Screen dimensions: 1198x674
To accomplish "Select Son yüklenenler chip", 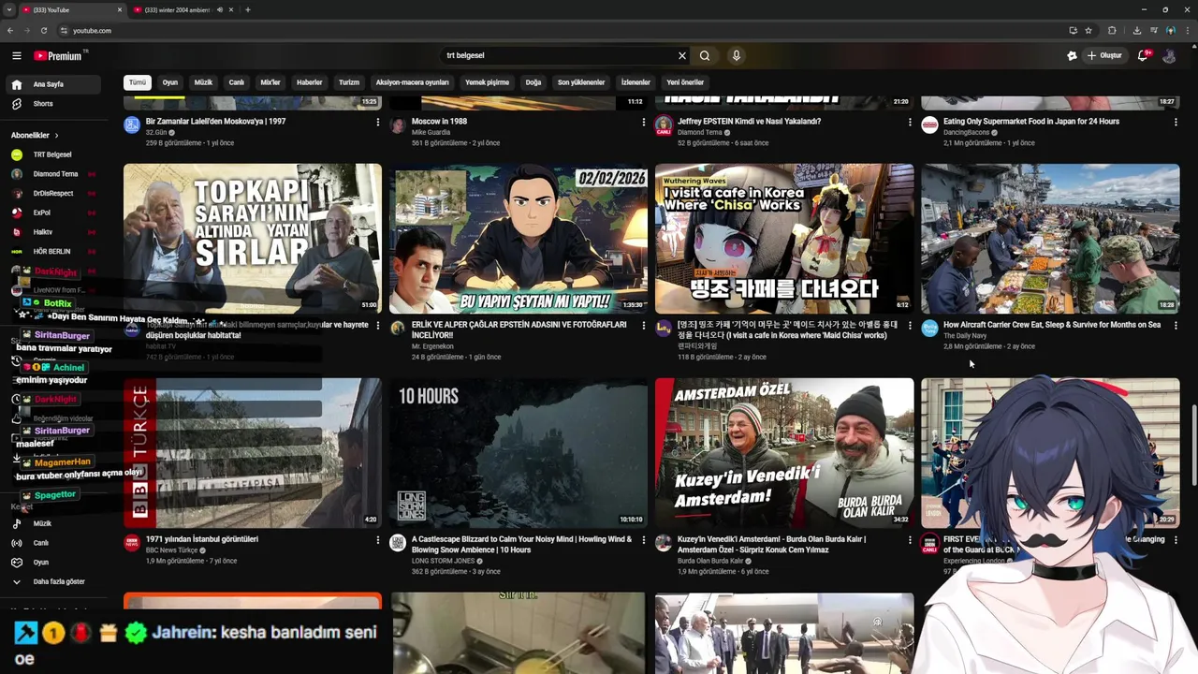I will pyautogui.click(x=581, y=82).
